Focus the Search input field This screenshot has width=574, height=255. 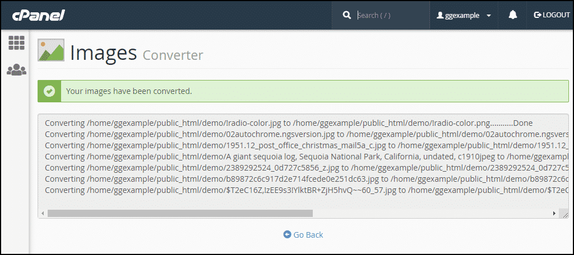tap(392, 15)
